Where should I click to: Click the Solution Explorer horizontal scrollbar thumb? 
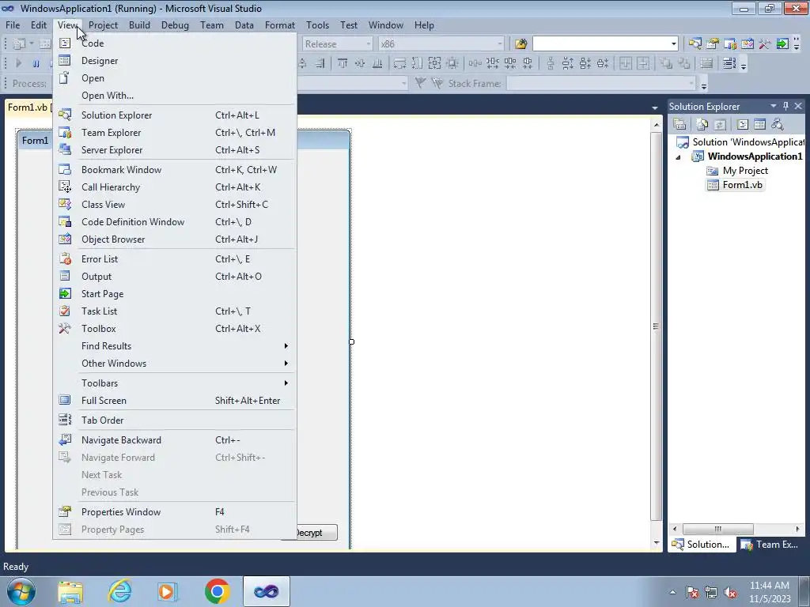click(x=717, y=529)
